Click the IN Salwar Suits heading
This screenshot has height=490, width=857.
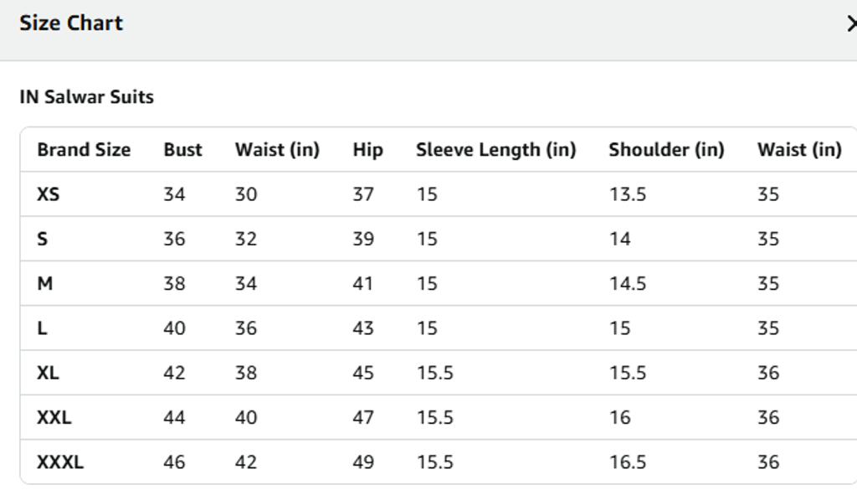86,97
